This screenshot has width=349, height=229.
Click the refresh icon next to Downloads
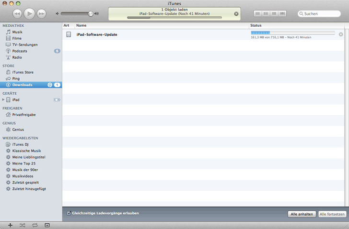click(50, 85)
